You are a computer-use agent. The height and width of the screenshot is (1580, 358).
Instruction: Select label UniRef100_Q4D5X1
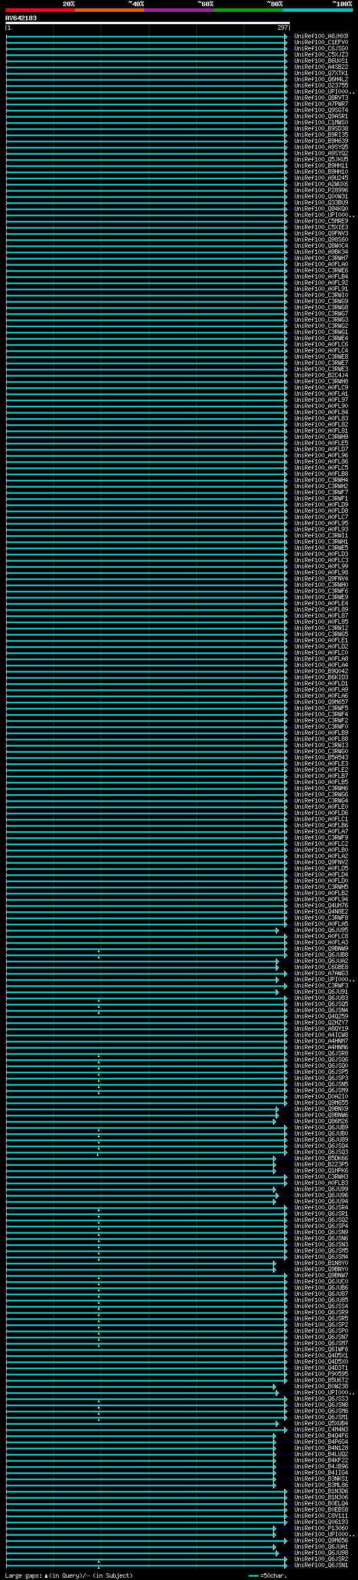321,1355
